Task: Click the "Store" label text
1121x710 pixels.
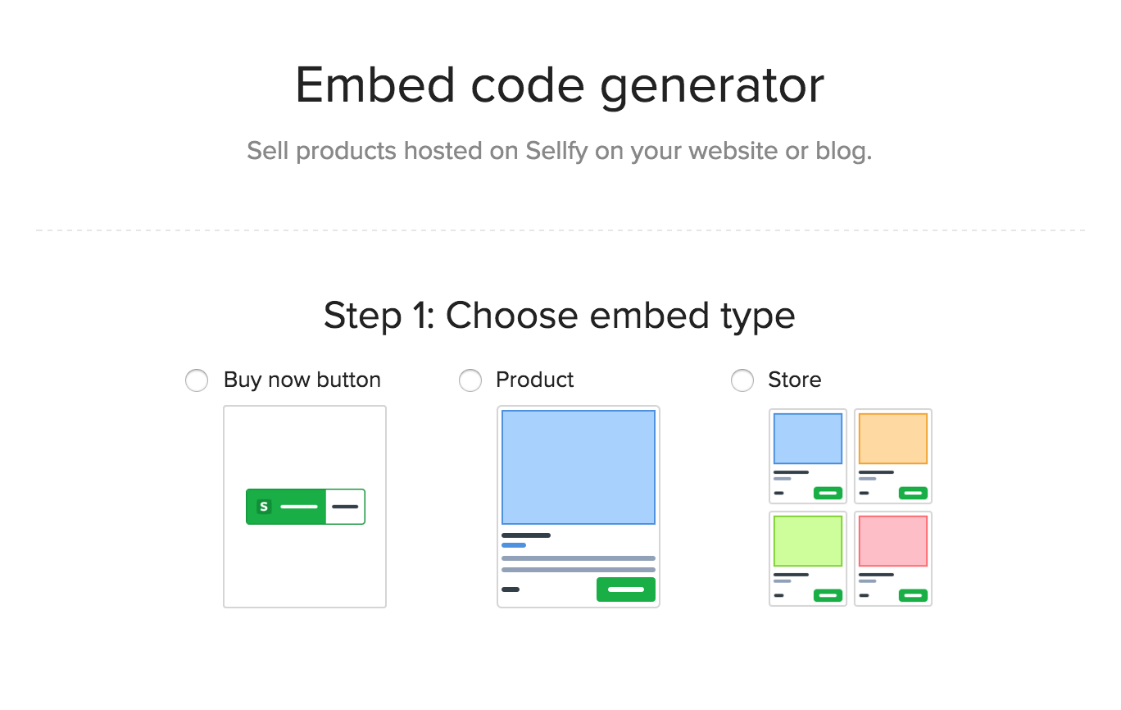Action: pyautogui.click(x=795, y=380)
